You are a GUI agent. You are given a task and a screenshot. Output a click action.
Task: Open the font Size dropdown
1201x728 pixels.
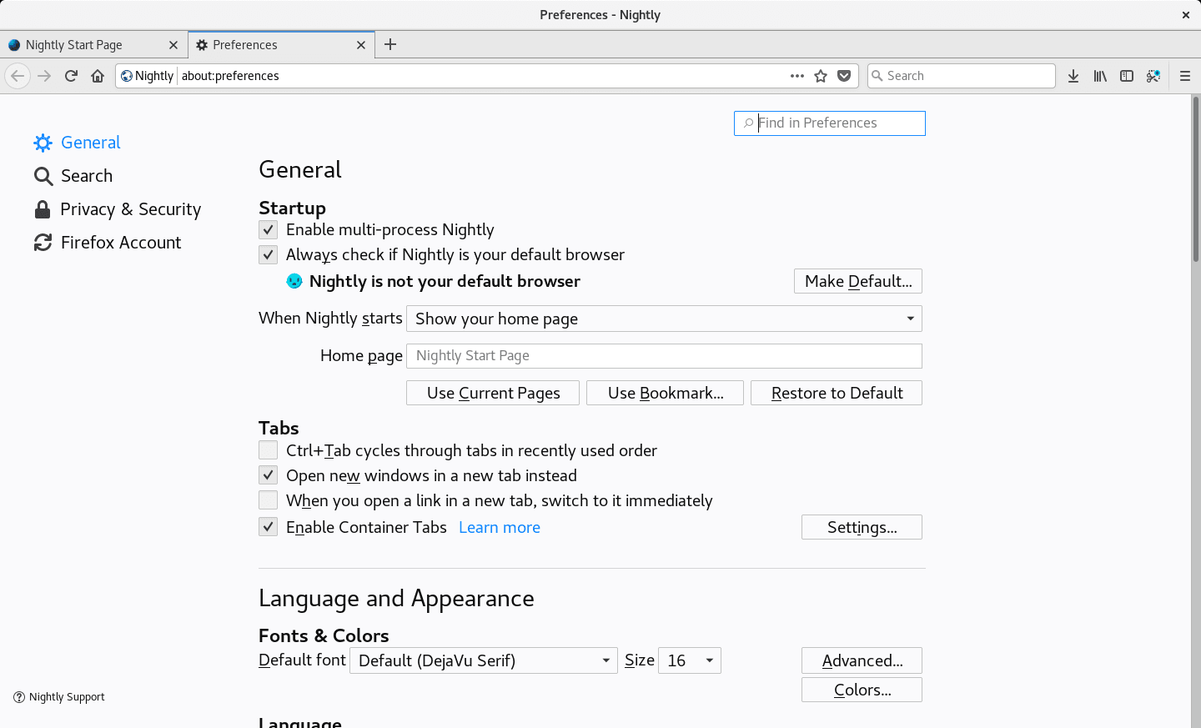click(x=690, y=660)
